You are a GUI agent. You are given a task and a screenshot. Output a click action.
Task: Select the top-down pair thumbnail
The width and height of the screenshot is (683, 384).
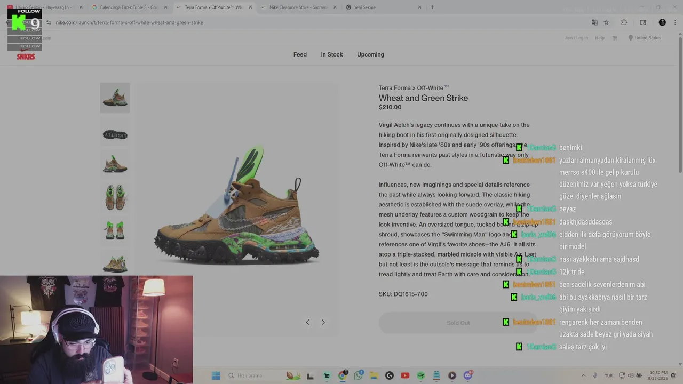tap(115, 197)
